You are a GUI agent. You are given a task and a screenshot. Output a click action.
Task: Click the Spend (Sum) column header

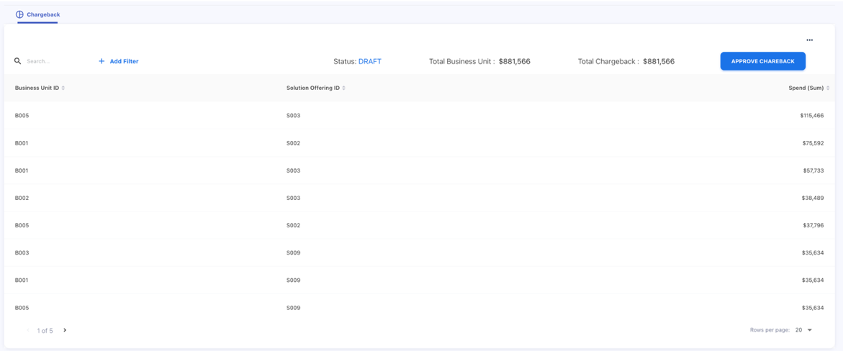(805, 88)
